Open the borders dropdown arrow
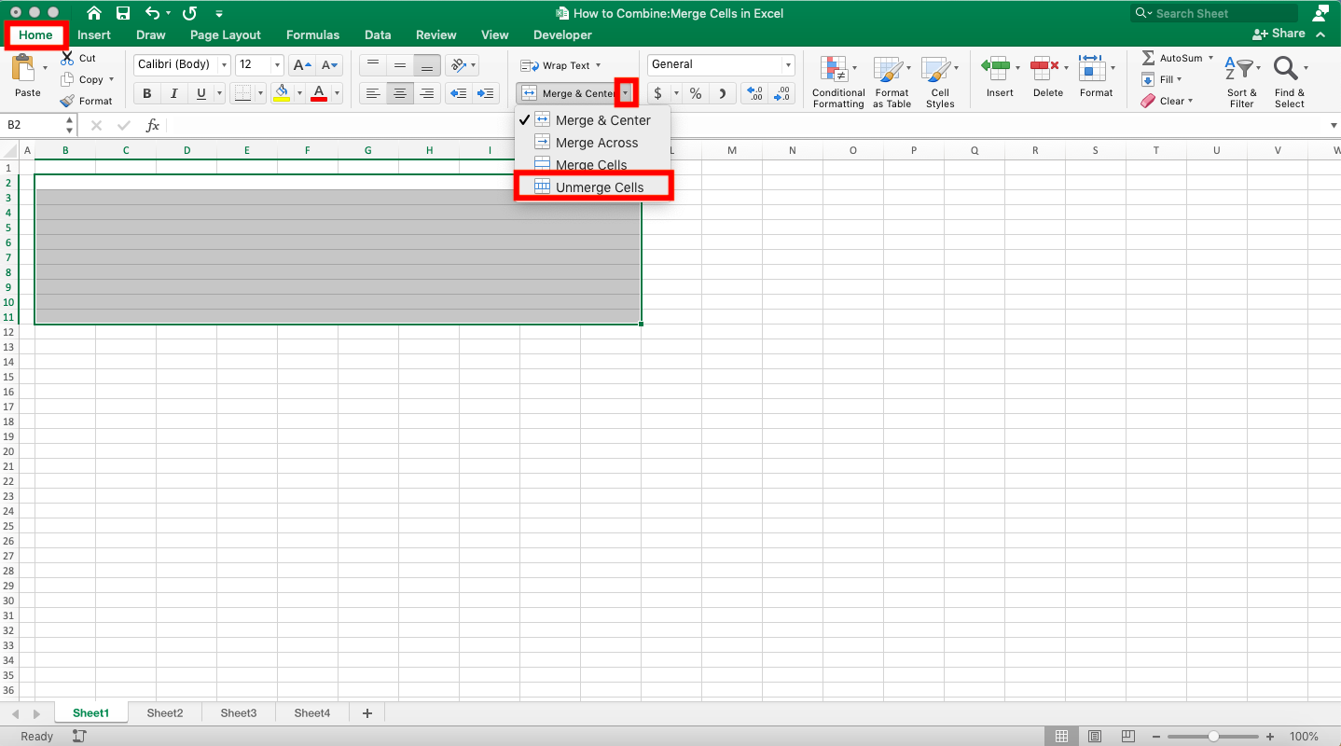The height and width of the screenshot is (746, 1341). [261, 93]
